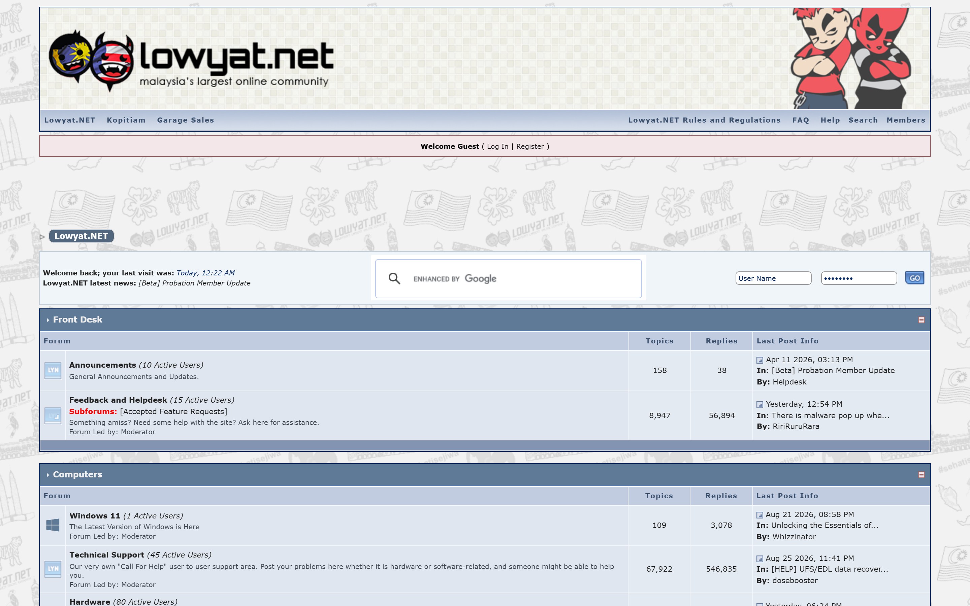Image resolution: width=970 pixels, height=606 pixels.
Task: Open the Accepted Feature Requests subforum
Action: (x=173, y=412)
